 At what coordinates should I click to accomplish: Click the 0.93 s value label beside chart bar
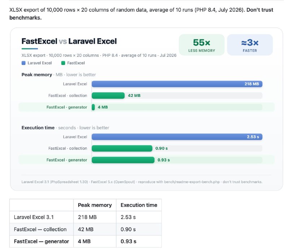[x=164, y=160]
